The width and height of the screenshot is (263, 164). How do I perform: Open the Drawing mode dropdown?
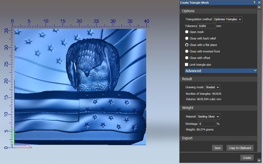(212, 87)
